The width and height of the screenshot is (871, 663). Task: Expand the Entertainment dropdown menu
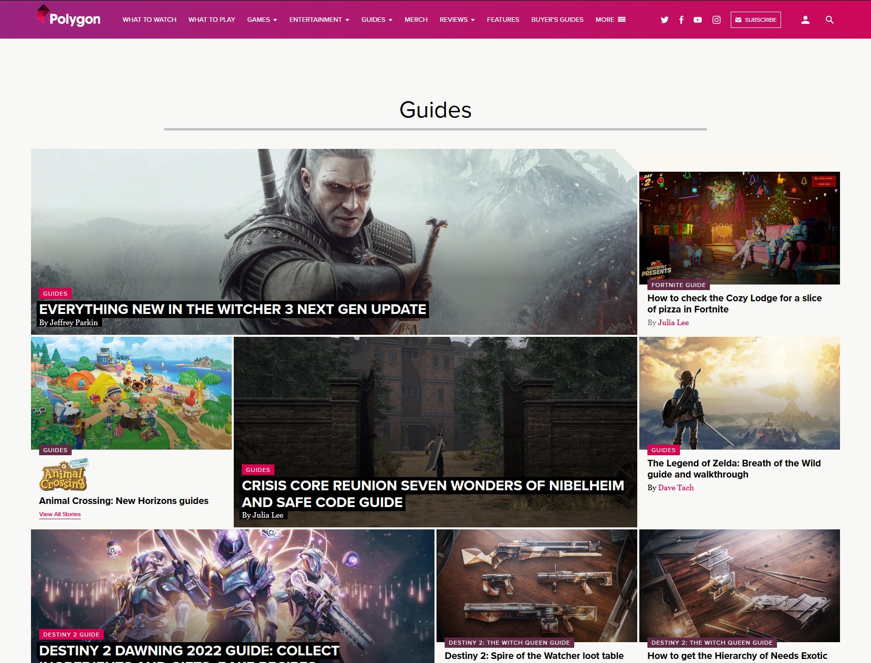click(x=319, y=20)
